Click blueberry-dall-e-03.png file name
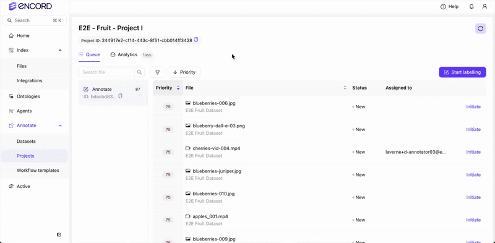 219,126
